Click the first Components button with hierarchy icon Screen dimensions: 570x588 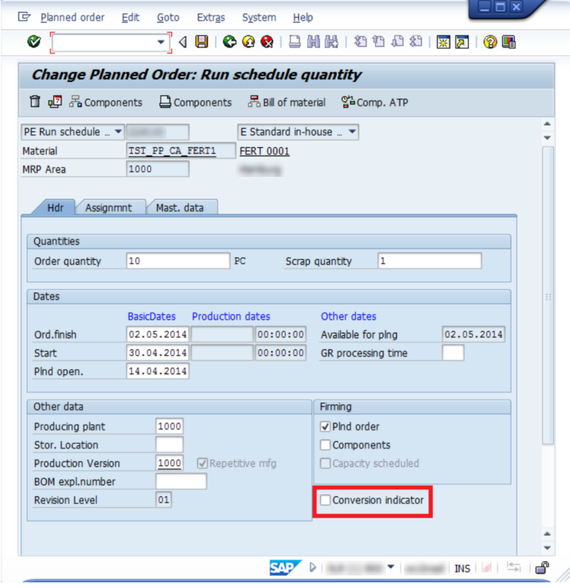(106, 102)
